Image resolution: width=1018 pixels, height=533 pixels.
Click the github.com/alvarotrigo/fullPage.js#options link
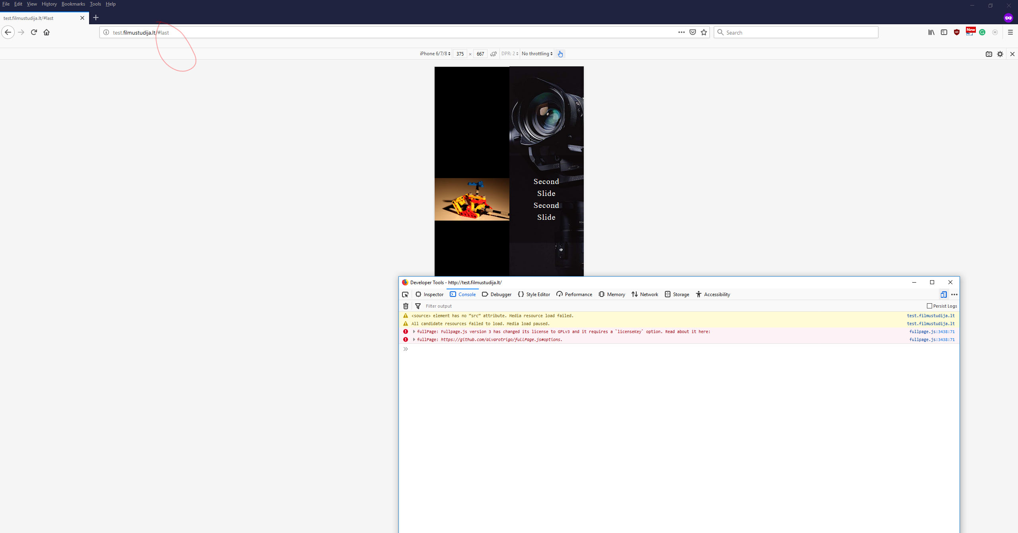pyautogui.click(x=501, y=339)
